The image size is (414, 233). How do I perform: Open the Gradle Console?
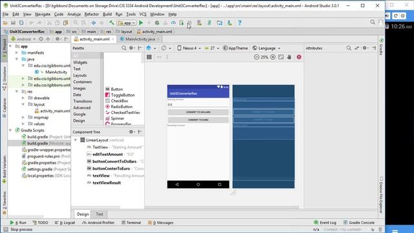coord(359,223)
